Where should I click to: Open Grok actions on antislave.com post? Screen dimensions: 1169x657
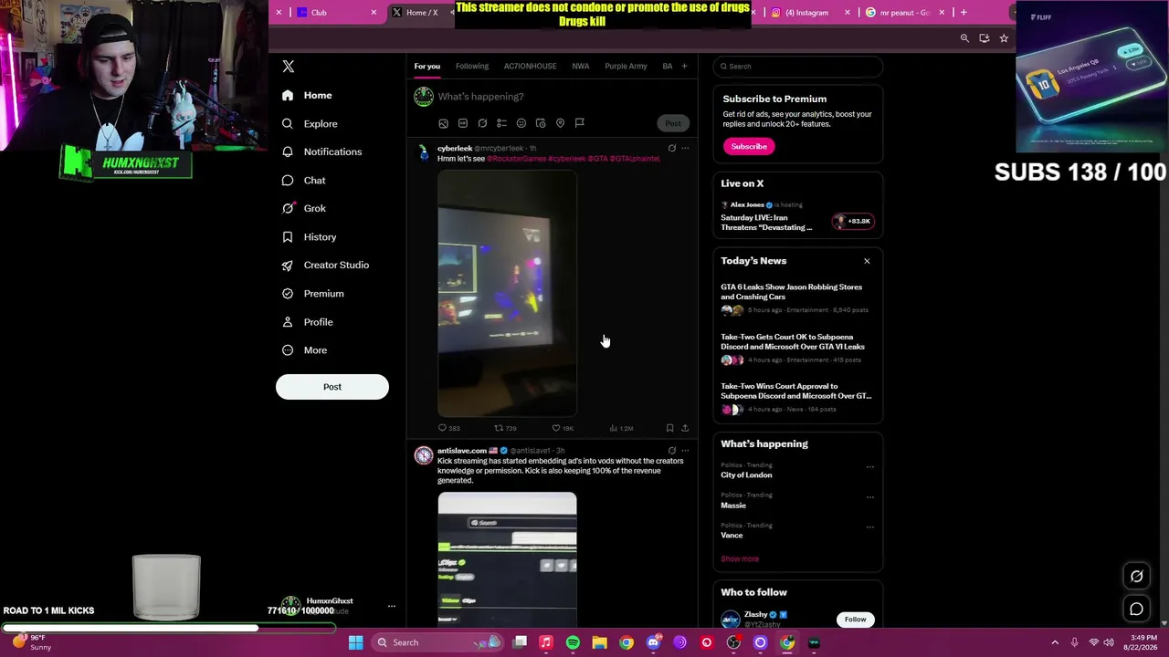pos(671,450)
